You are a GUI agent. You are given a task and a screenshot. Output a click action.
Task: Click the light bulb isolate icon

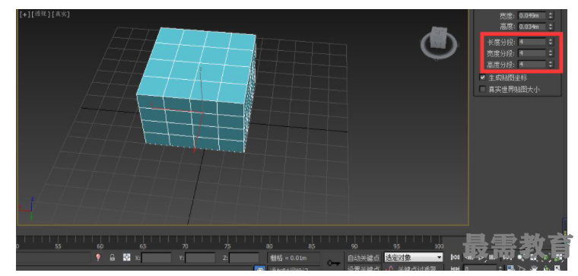point(98,257)
